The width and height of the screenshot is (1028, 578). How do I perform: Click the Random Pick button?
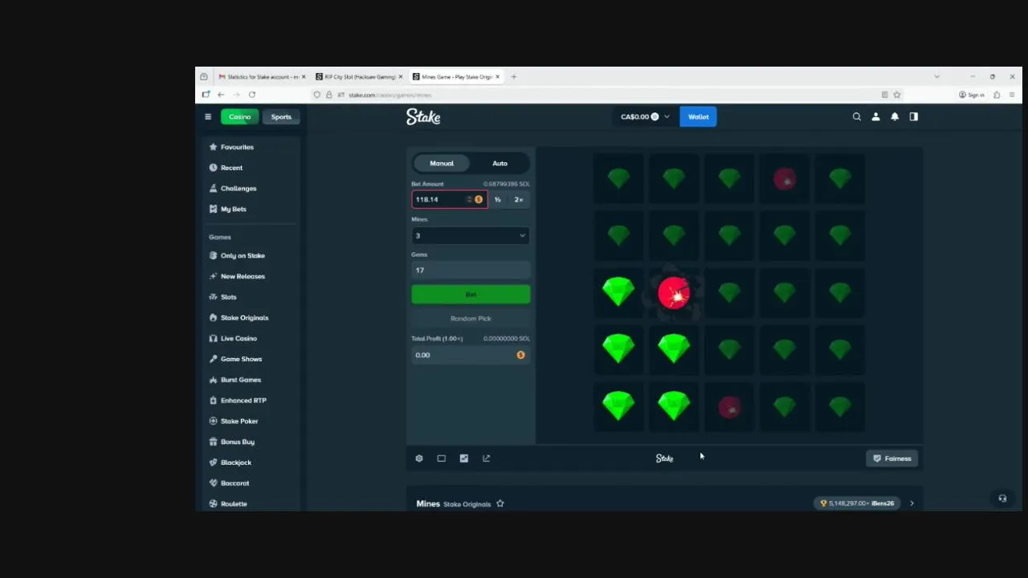coord(471,319)
